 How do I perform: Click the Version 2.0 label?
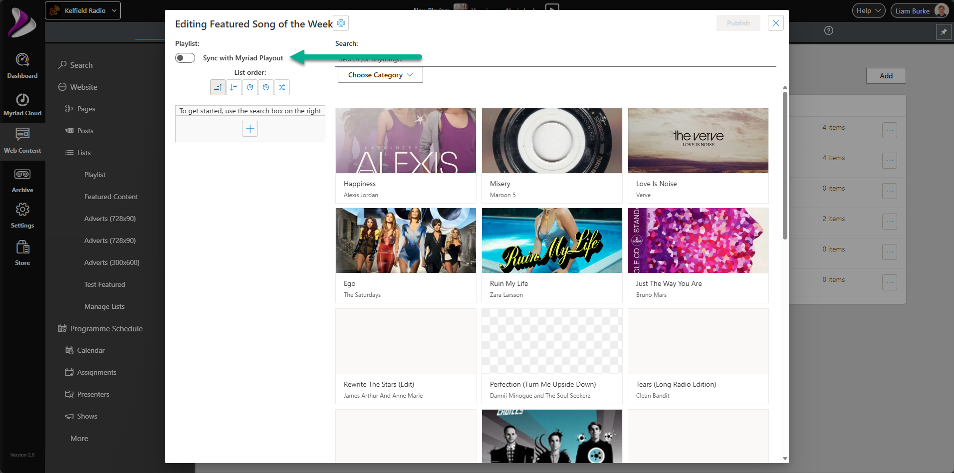[22, 455]
